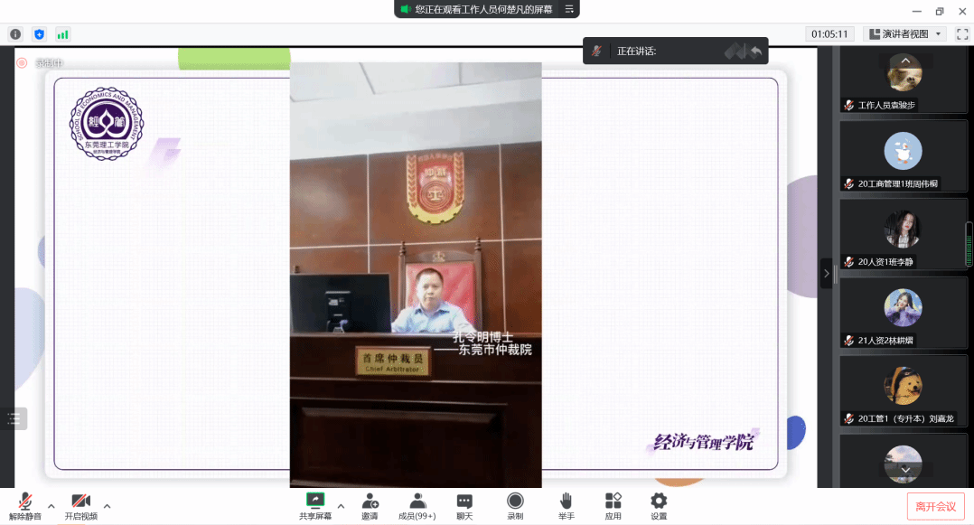The image size is (974, 525).
Task: Check network signal strength icon
Action: [x=62, y=34]
